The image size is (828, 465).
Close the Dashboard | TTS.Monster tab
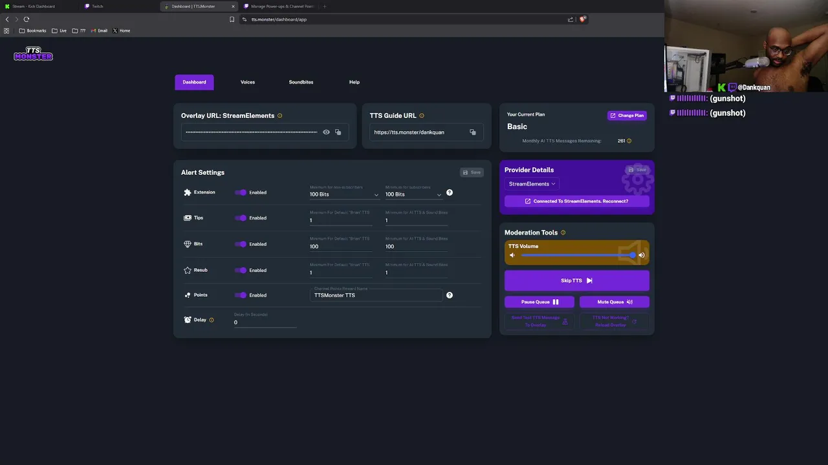[x=233, y=6]
